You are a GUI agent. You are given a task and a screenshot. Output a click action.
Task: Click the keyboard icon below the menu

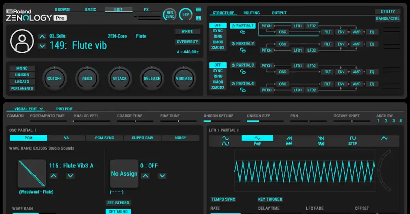click(199, 18)
